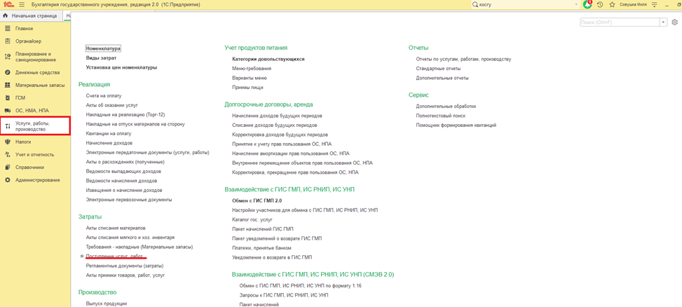Image resolution: width=682 pixels, height=307 pixels.
Task: Open Полнотекстовый поиск
Action: [x=441, y=116]
